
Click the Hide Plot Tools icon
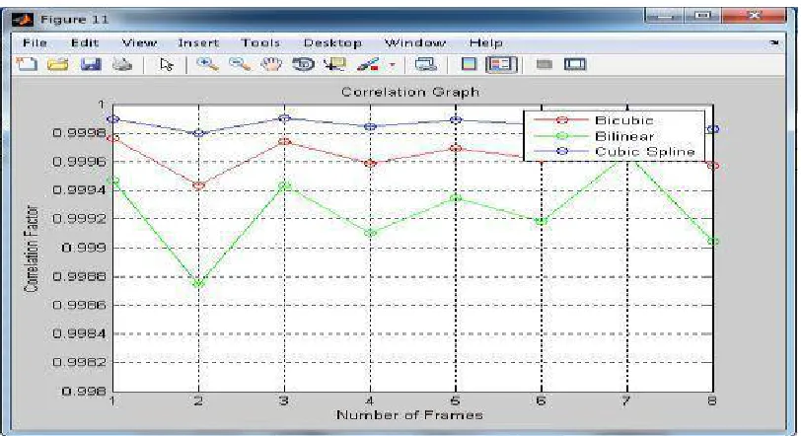(545, 64)
